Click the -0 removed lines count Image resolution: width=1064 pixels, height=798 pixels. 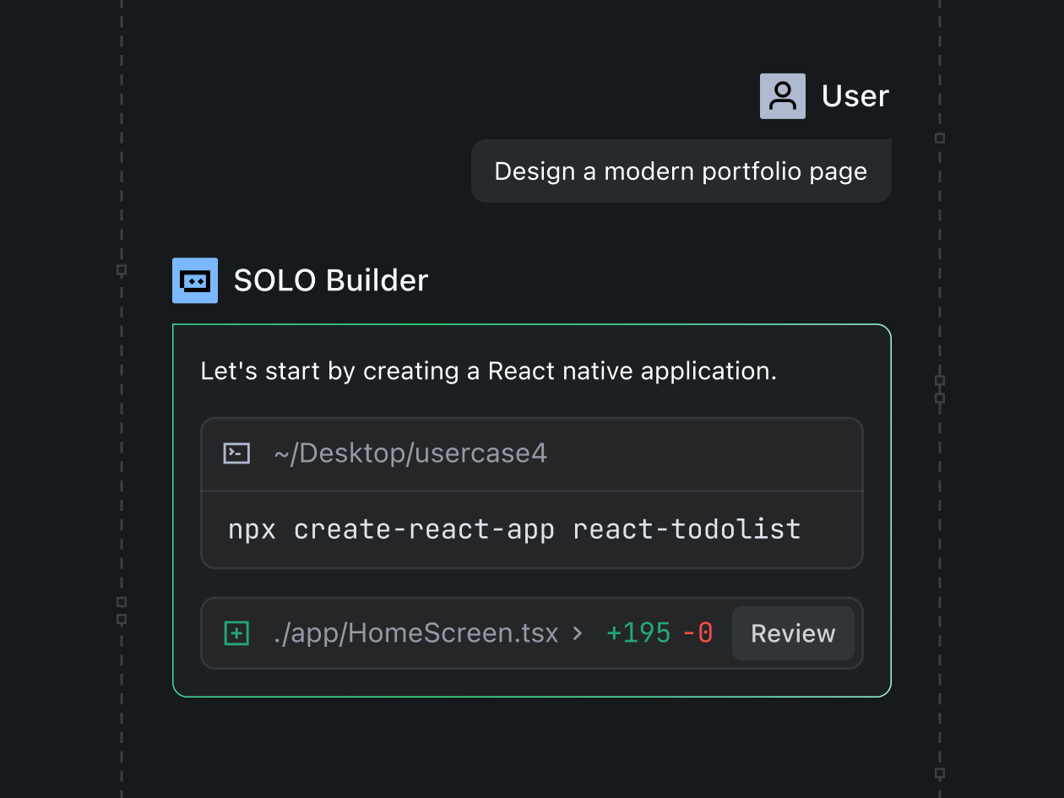pyautogui.click(x=698, y=633)
